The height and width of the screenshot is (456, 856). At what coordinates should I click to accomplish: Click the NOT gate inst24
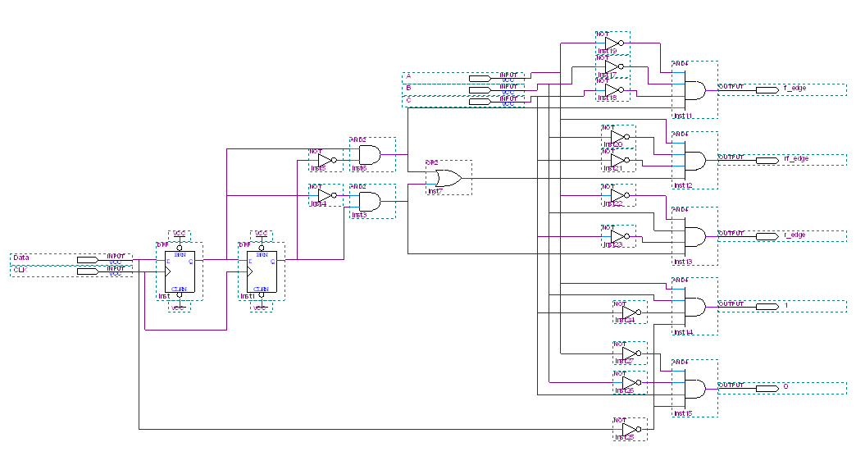pos(631,312)
